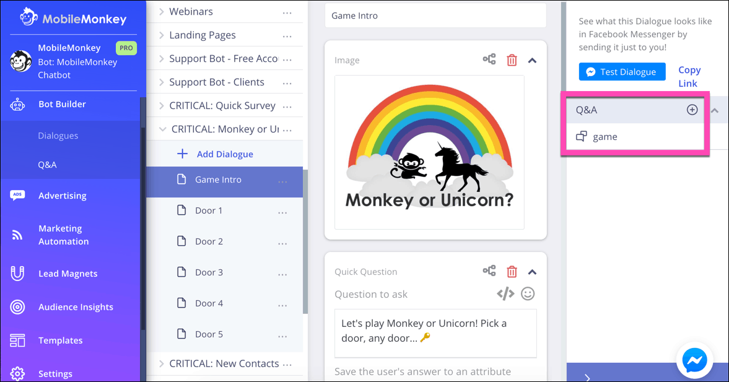Open emoji picker for question text
The height and width of the screenshot is (382, 729).
pyautogui.click(x=528, y=293)
